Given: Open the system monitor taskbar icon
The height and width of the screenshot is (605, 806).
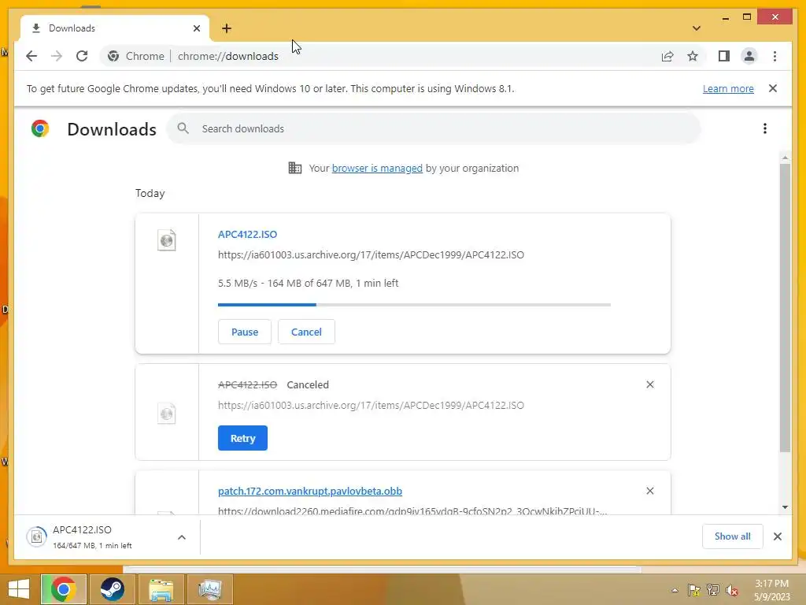Looking at the screenshot, I should tap(209, 589).
